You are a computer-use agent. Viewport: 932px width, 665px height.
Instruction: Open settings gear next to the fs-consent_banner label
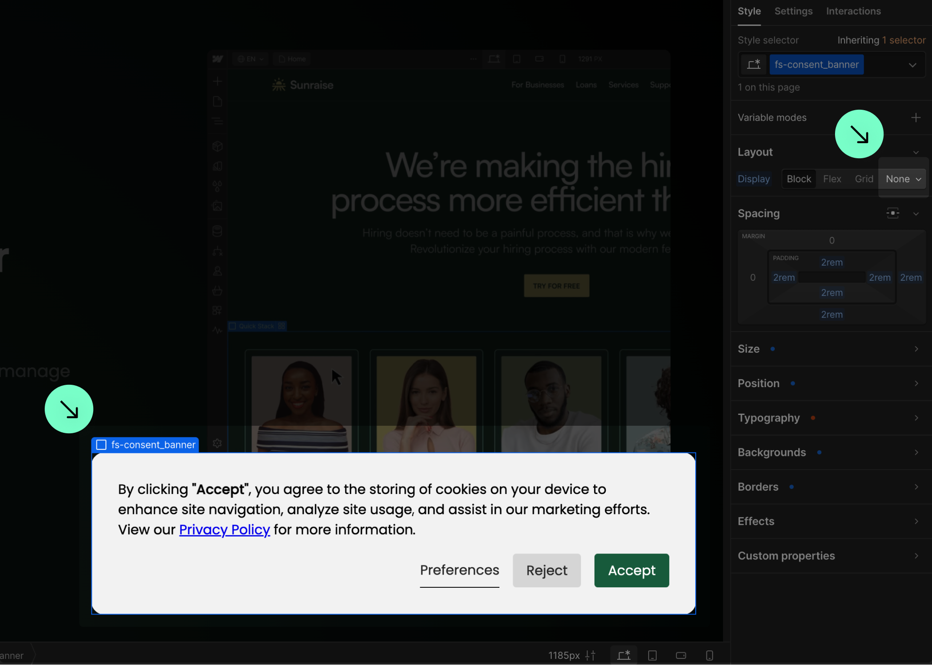pos(217,444)
